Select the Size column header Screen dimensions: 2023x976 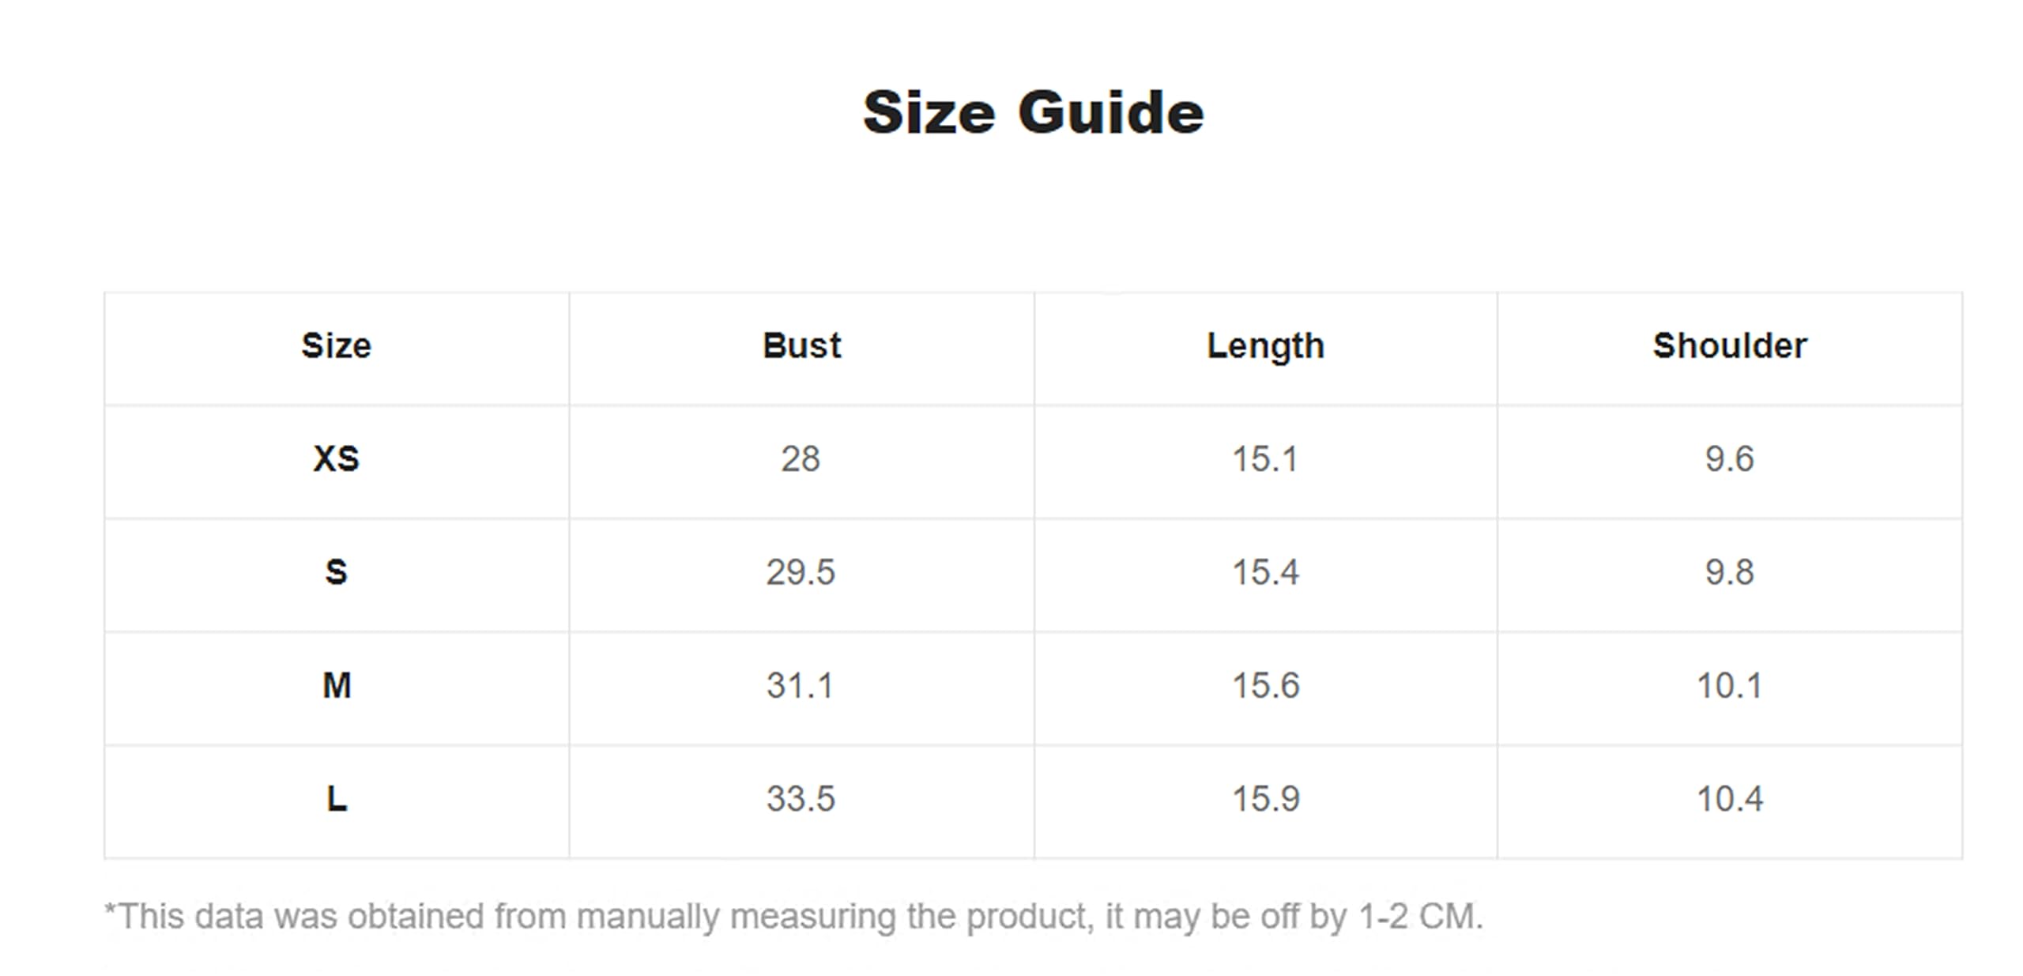336,346
